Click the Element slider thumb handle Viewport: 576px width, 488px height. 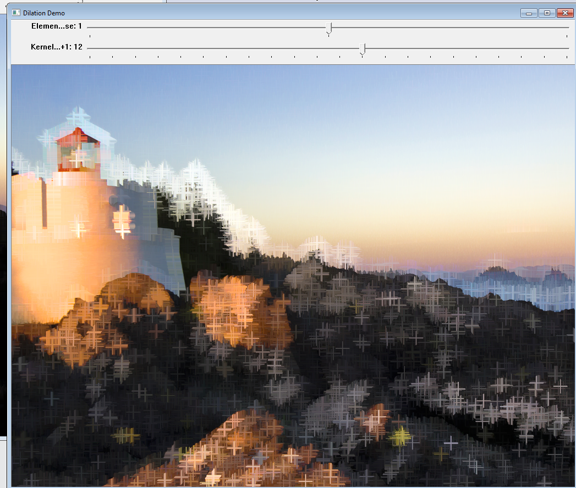(328, 28)
